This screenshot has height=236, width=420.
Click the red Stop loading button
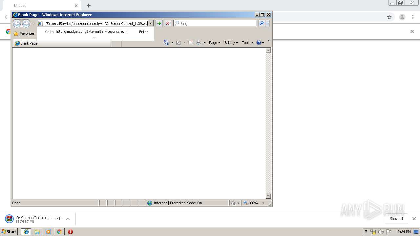coord(167,23)
